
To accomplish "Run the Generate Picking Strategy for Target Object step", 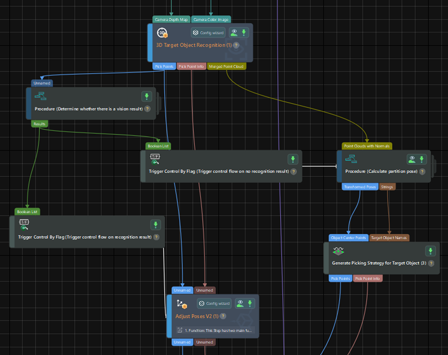I will 430,251.
